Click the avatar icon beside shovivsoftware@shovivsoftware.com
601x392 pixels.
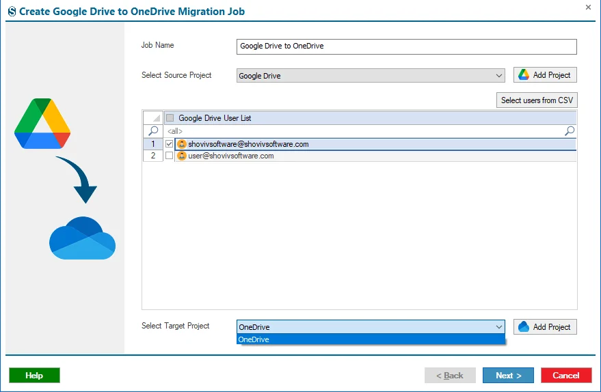click(x=182, y=144)
